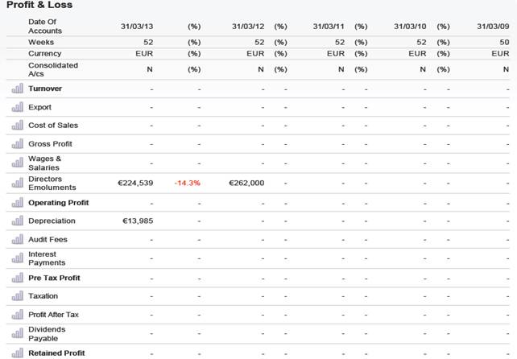Click the chart icon beside Turnover
517x359 pixels.
coord(17,89)
